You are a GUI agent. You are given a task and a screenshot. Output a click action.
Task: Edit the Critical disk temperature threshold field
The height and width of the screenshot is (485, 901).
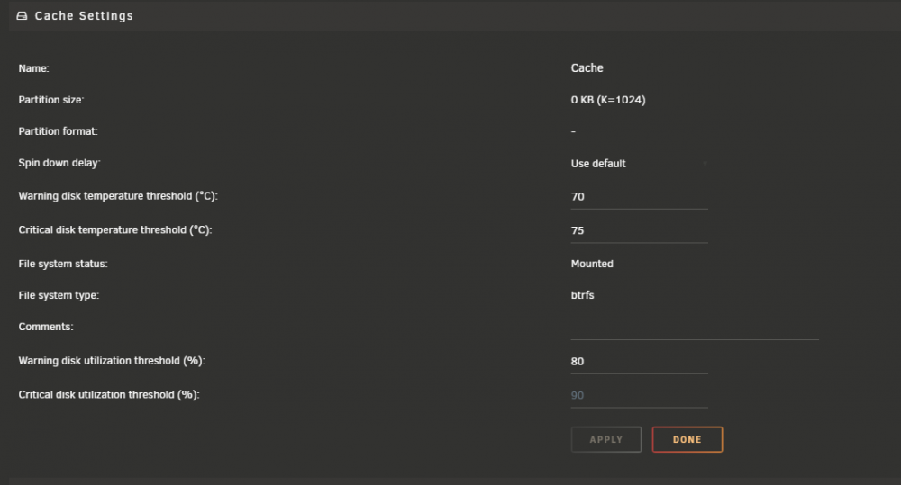(639, 230)
